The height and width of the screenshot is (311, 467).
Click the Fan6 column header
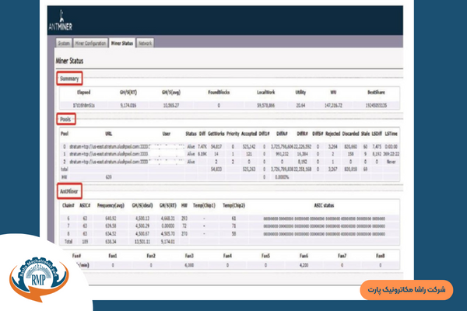304,254
